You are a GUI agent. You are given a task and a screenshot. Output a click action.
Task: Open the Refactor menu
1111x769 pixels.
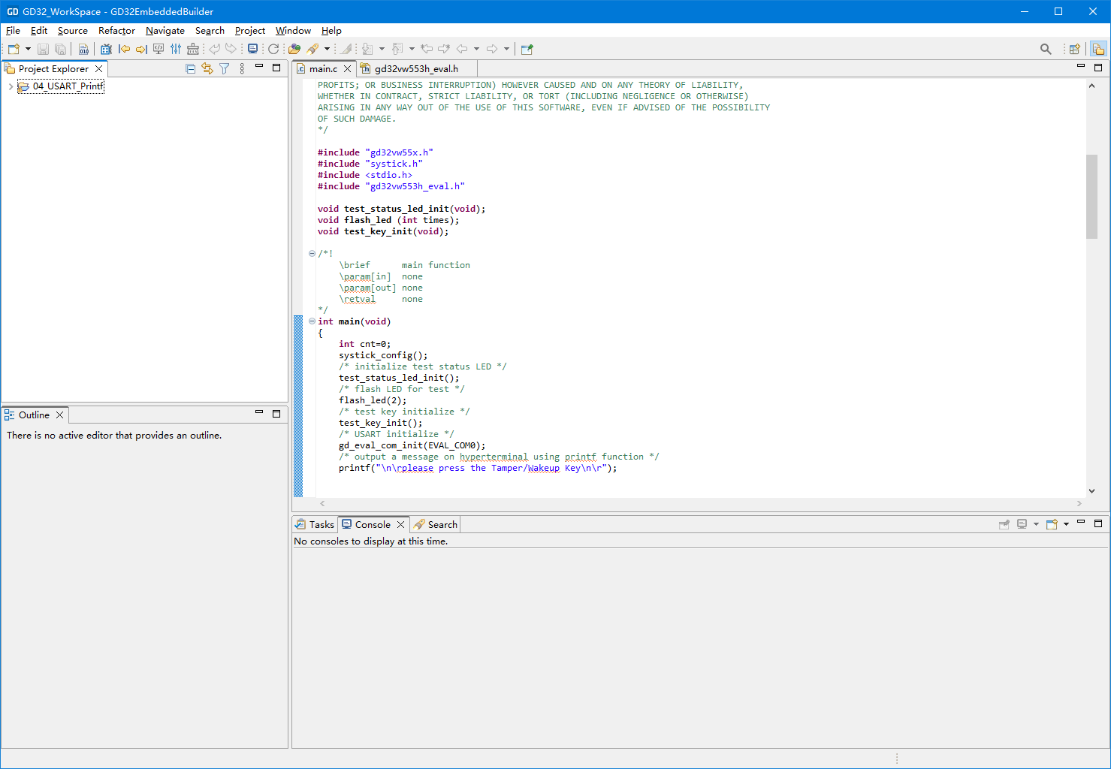(x=116, y=31)
